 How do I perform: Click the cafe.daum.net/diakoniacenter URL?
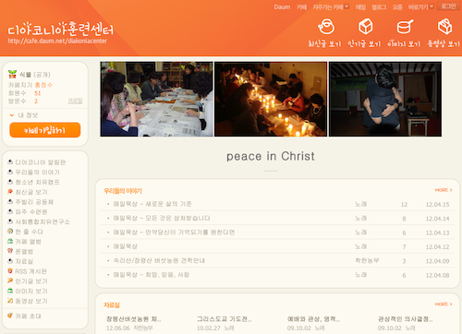57,41
